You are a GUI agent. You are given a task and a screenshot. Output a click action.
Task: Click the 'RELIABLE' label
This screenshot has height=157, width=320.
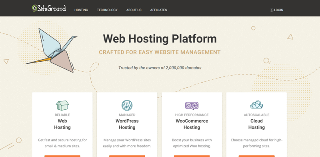(62, 115)
